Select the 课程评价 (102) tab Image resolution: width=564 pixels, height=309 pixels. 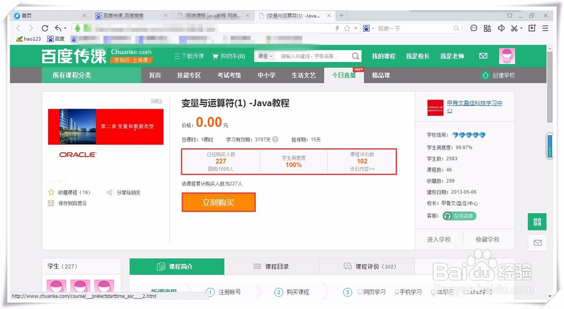tap(367, 267)
